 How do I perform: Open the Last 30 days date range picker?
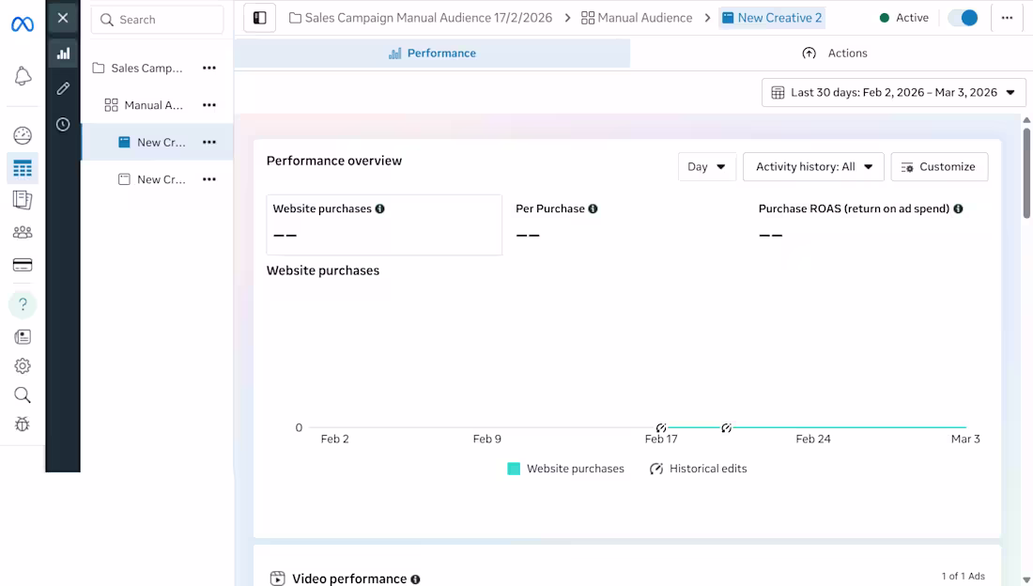point(893,93)
